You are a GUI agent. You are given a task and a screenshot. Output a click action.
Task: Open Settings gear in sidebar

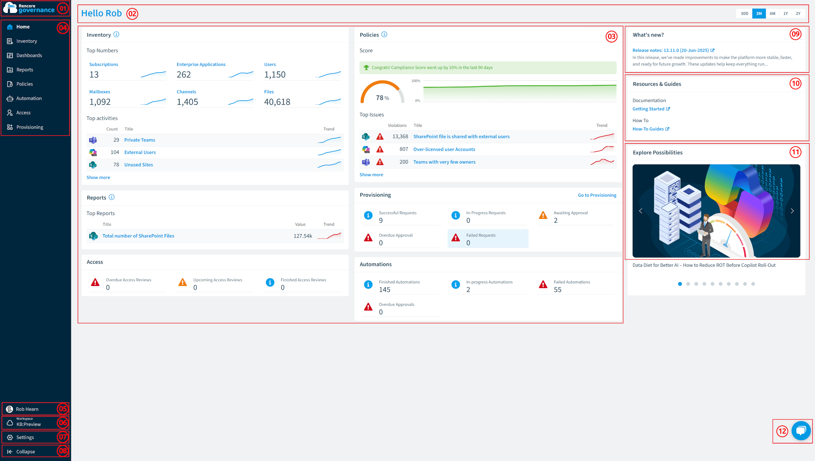[x=10, y=437]
